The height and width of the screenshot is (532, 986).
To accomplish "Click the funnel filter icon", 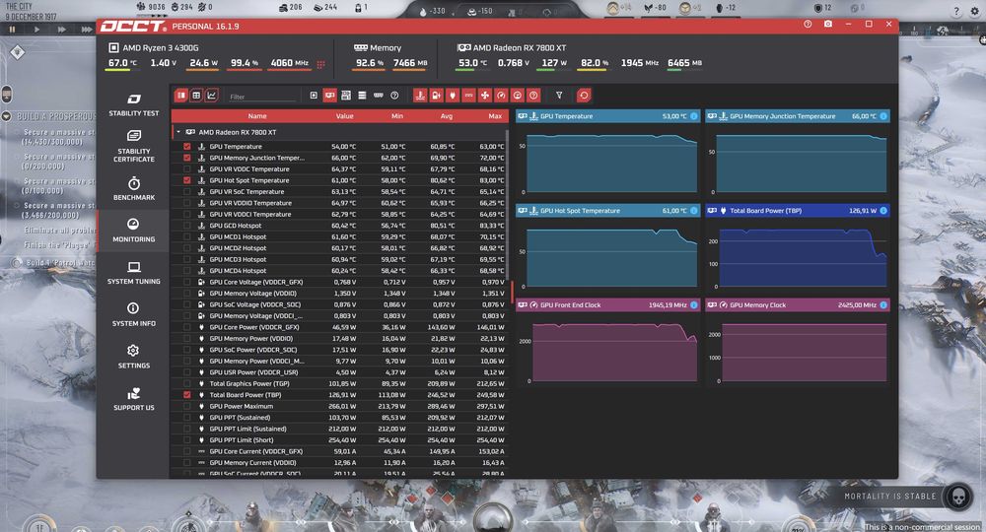I will tap(559, 96).
